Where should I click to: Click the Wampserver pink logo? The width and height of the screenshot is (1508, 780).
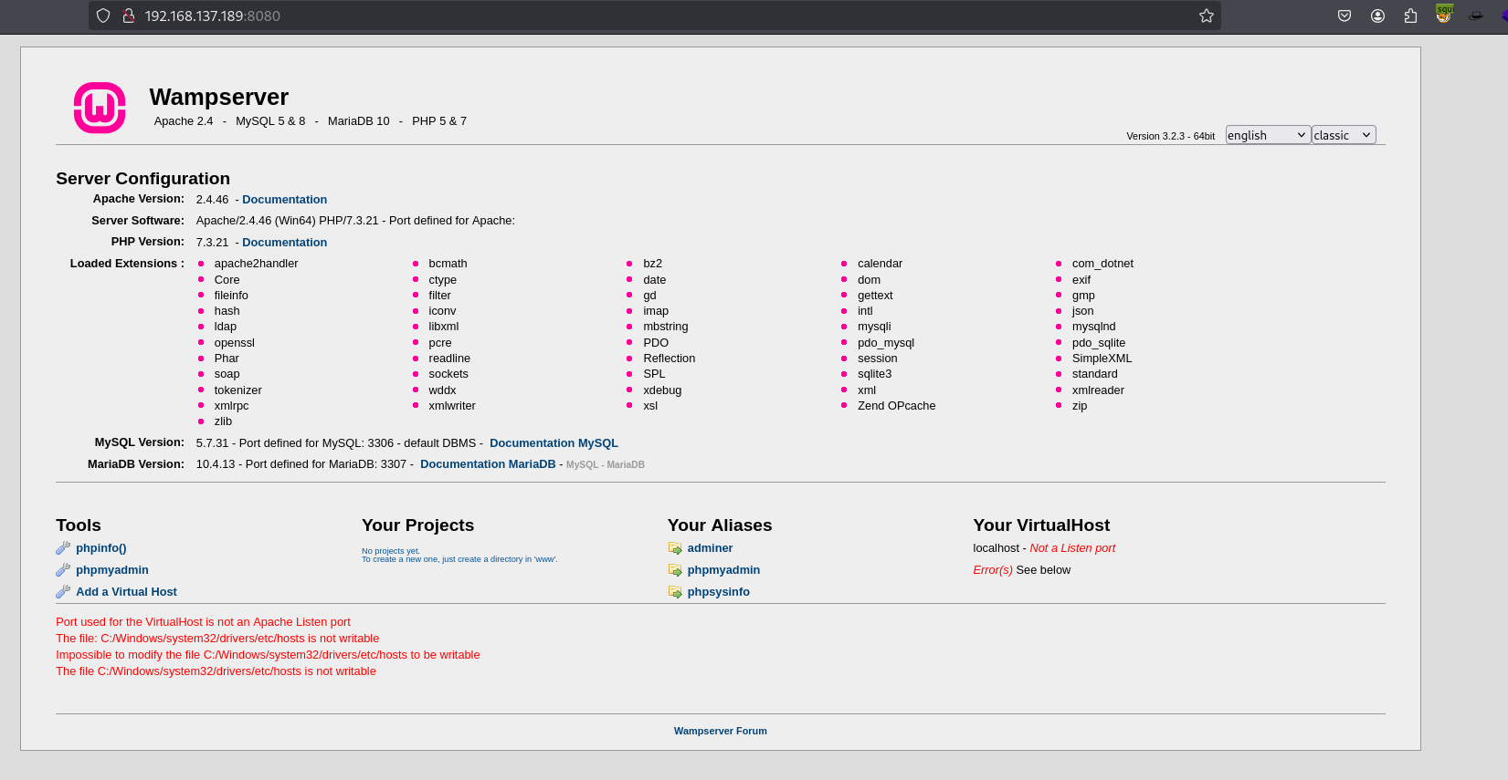100,108
